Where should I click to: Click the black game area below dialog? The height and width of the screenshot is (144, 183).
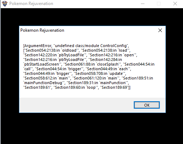pos(92,128)
